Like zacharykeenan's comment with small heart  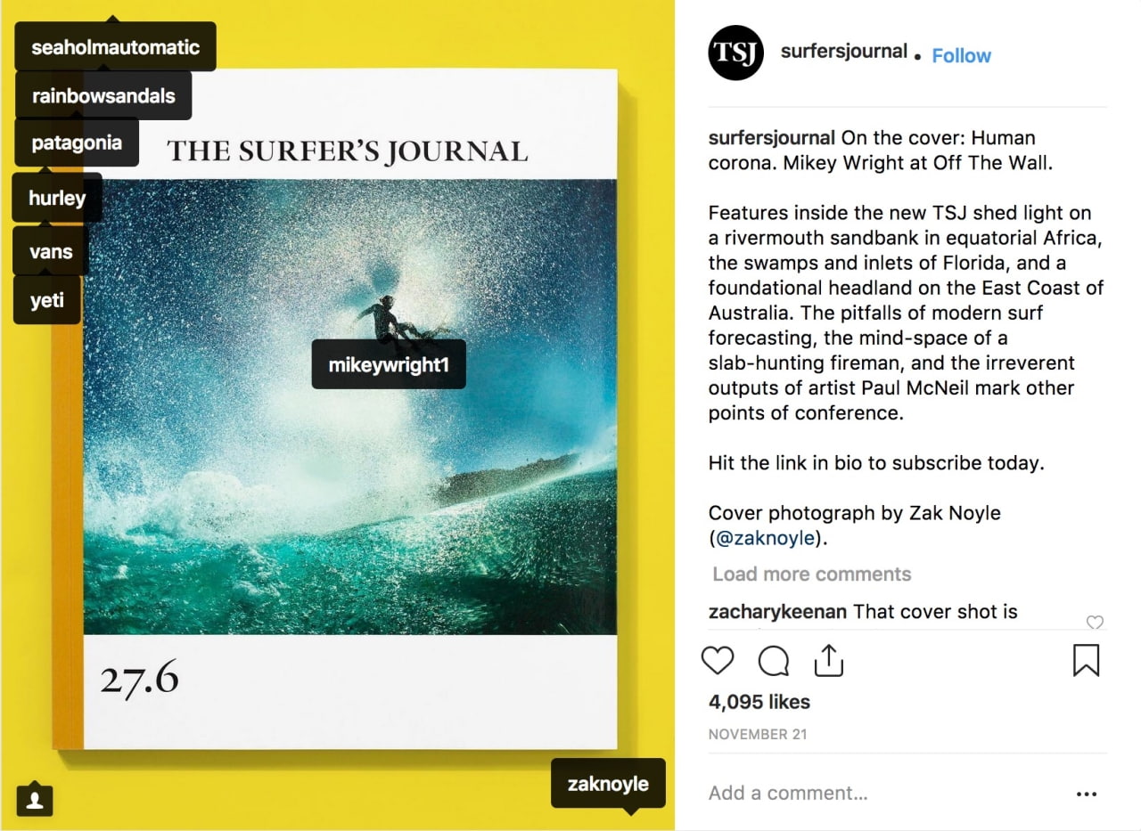coord(1095,623)
